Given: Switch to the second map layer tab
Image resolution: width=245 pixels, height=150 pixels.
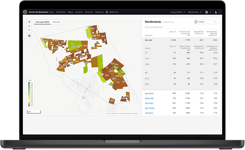Looking at the screenshot, I should [x=56, y=22].
